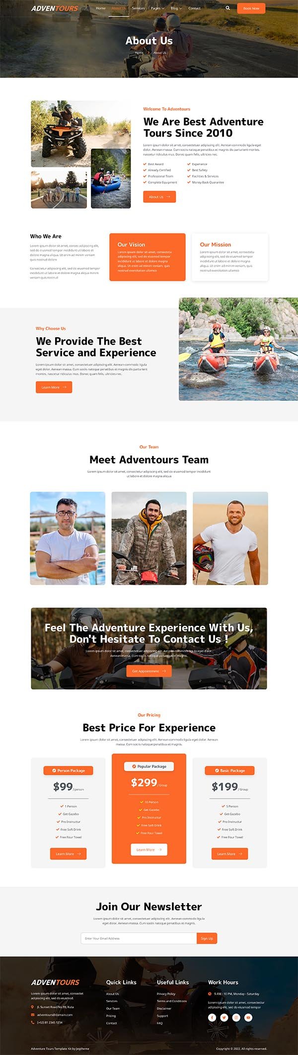Click the search icon in header
This screenshot has width=298, height=1055.
click(x=228, y=8)
